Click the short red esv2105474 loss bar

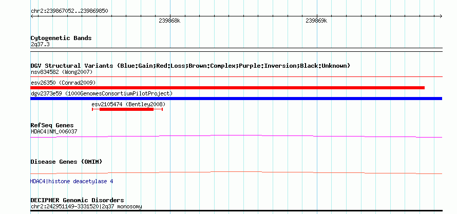127,109
